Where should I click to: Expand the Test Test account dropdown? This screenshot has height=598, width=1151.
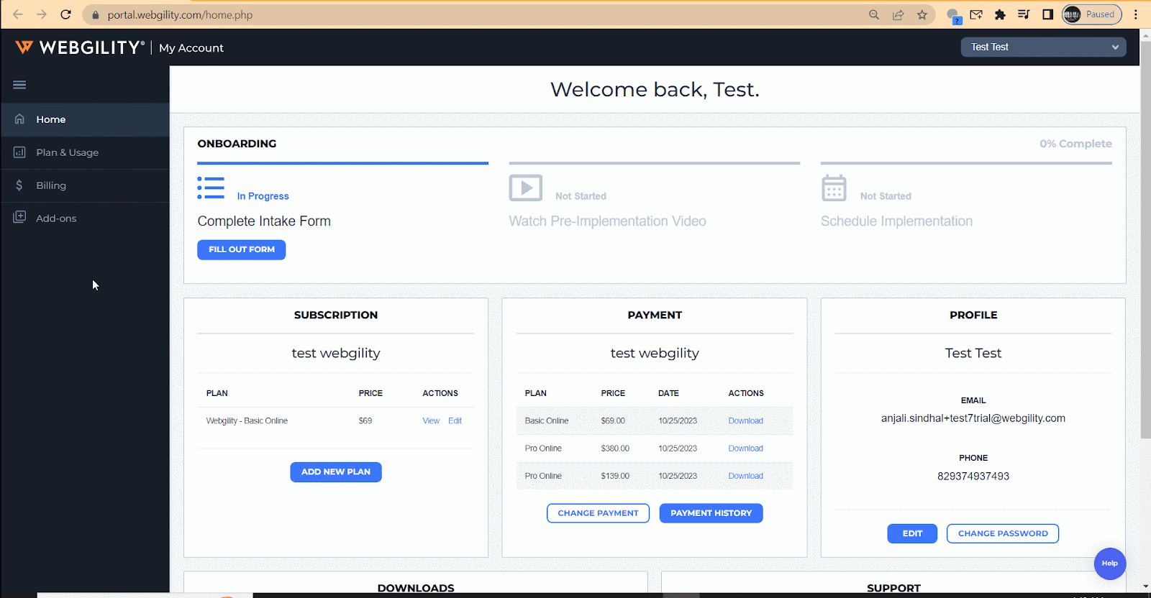point(1044,47)
